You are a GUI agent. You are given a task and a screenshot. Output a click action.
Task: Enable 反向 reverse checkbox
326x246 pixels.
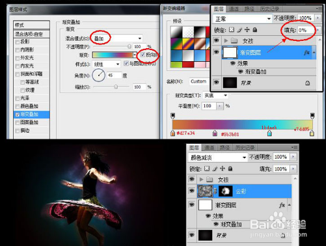[x=143, y=55]
